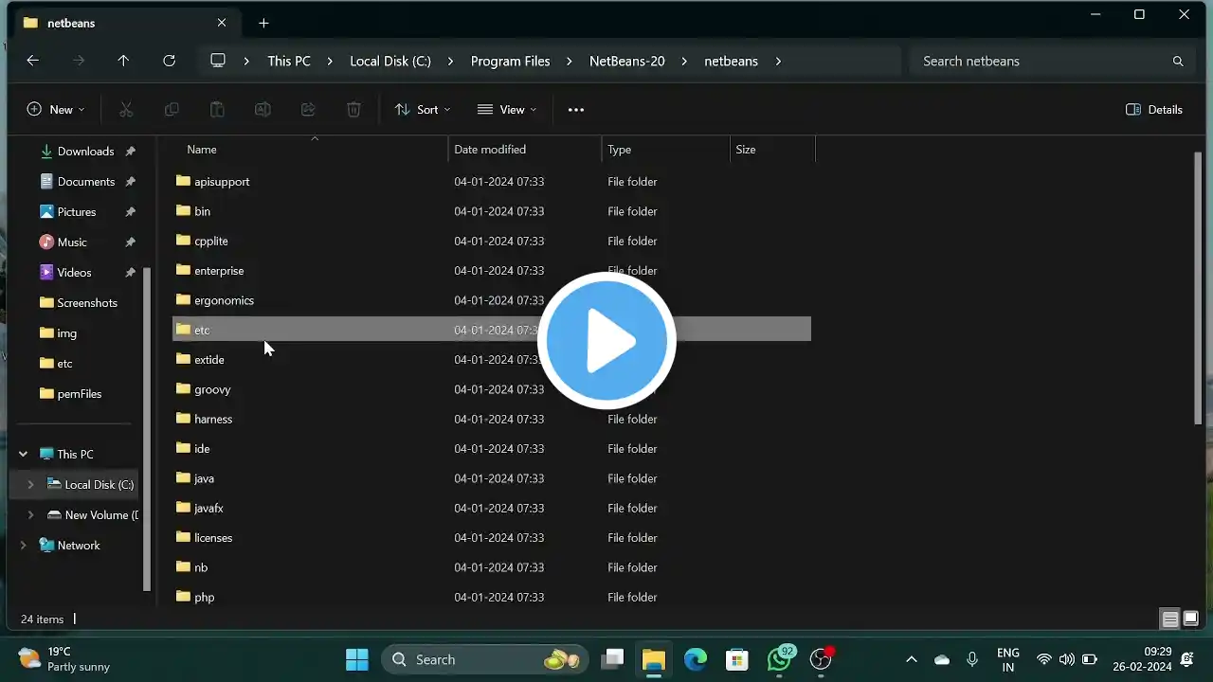Click the Paste clipboard icon
This screenshot has height=682, width=1213.
(217, 110)
